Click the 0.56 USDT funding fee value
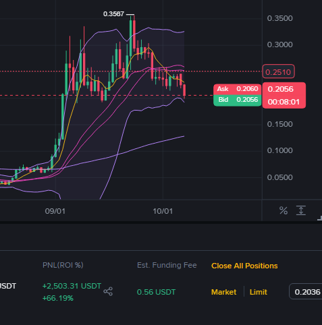Image resolution: width=322 pixels, height=325 pixels. [156, 292]
